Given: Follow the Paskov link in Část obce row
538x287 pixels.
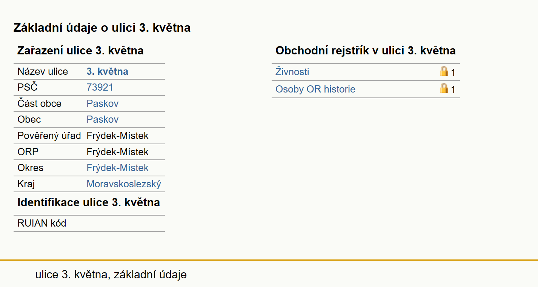Looking at the screenshot, I should [103, 103].
